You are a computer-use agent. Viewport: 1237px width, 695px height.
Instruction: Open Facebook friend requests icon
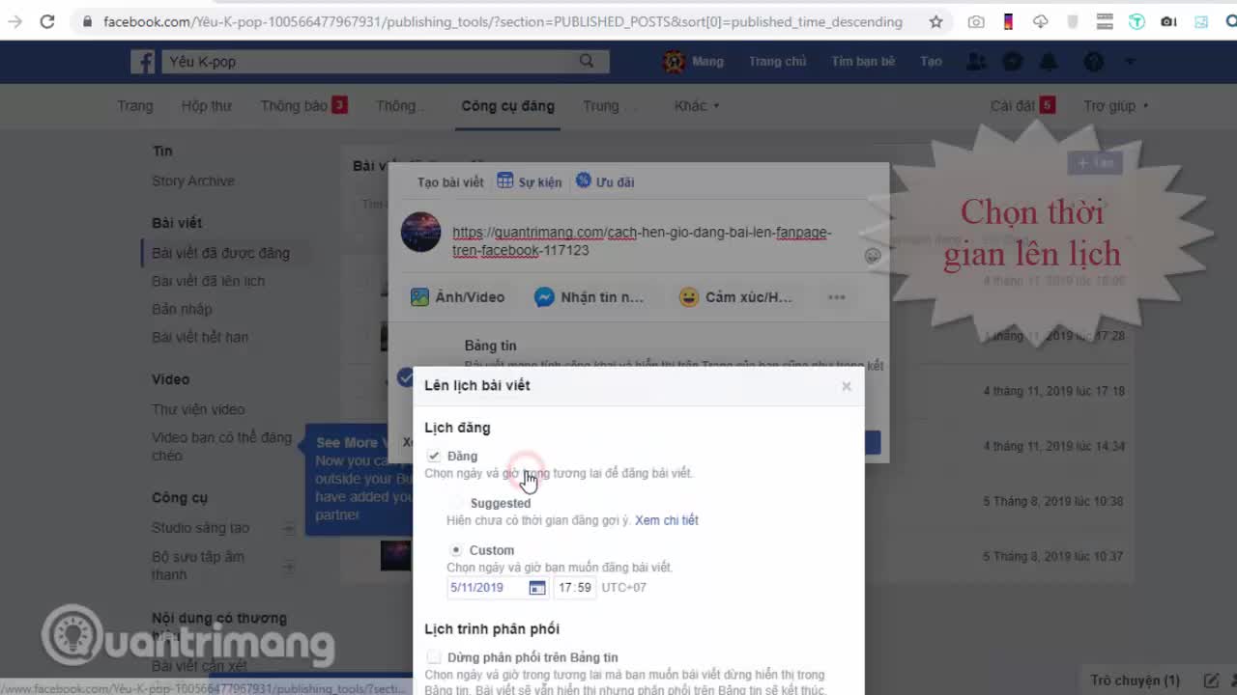[976, 62]
